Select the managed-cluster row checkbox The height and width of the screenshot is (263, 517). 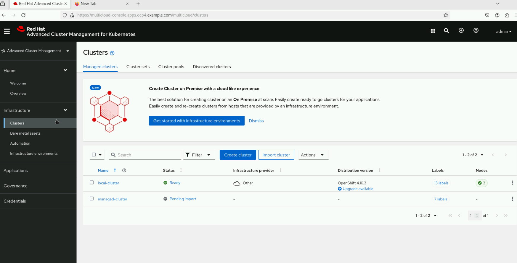[92, 199]
